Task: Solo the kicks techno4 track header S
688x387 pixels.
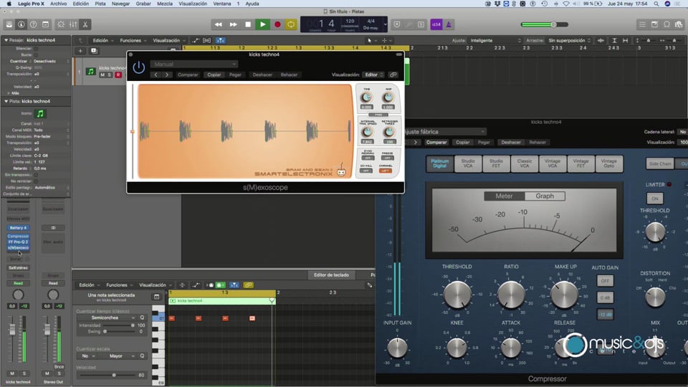Action: (110, 75)
